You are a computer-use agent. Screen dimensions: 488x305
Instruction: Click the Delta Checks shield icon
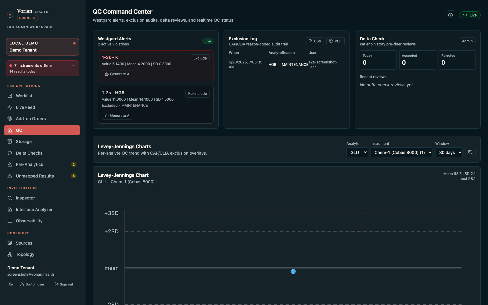pos(10,153)
